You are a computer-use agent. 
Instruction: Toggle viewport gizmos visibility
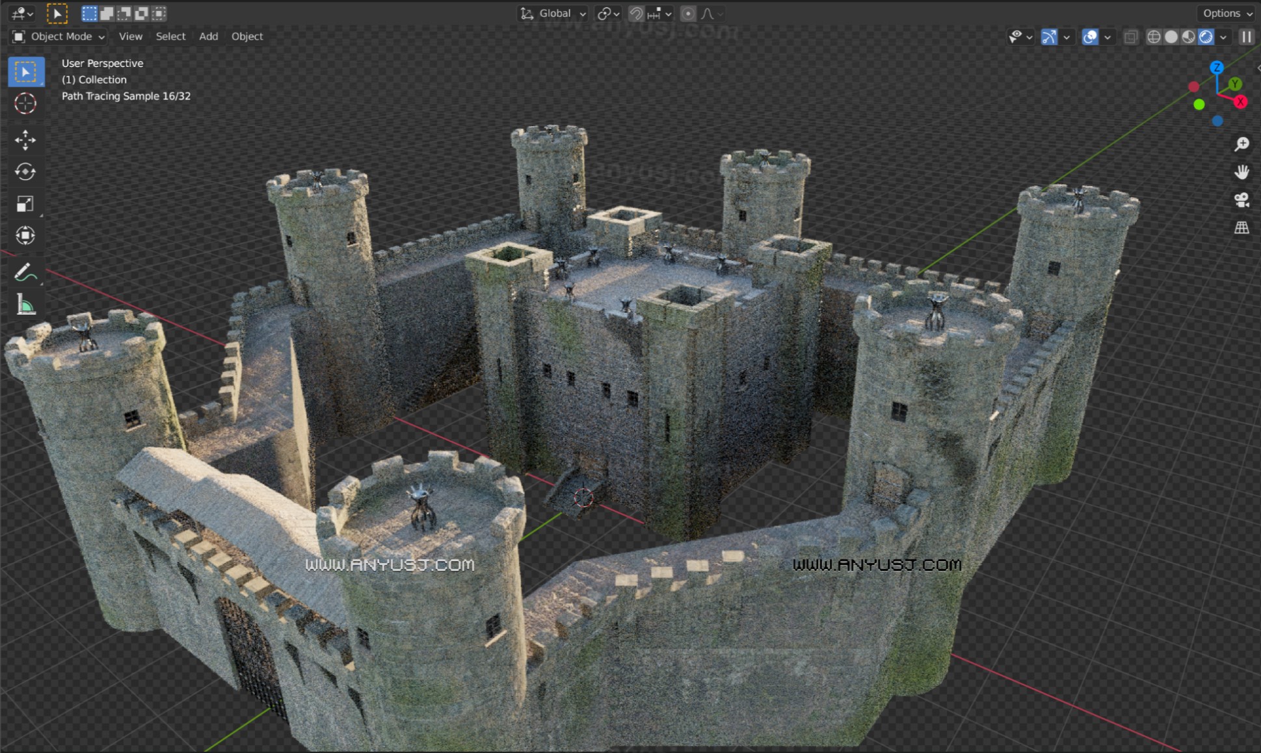click(1049, 37)
